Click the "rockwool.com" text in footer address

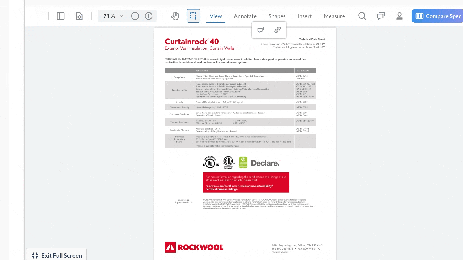pyautogui.click(x=280, y=252)
